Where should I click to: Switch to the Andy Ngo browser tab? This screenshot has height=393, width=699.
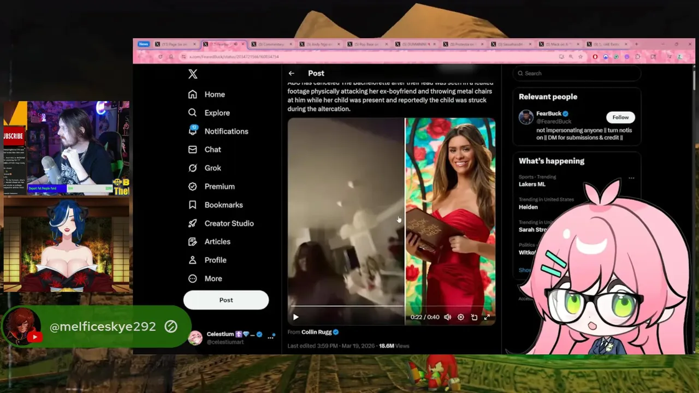click(x=319, y=44)
